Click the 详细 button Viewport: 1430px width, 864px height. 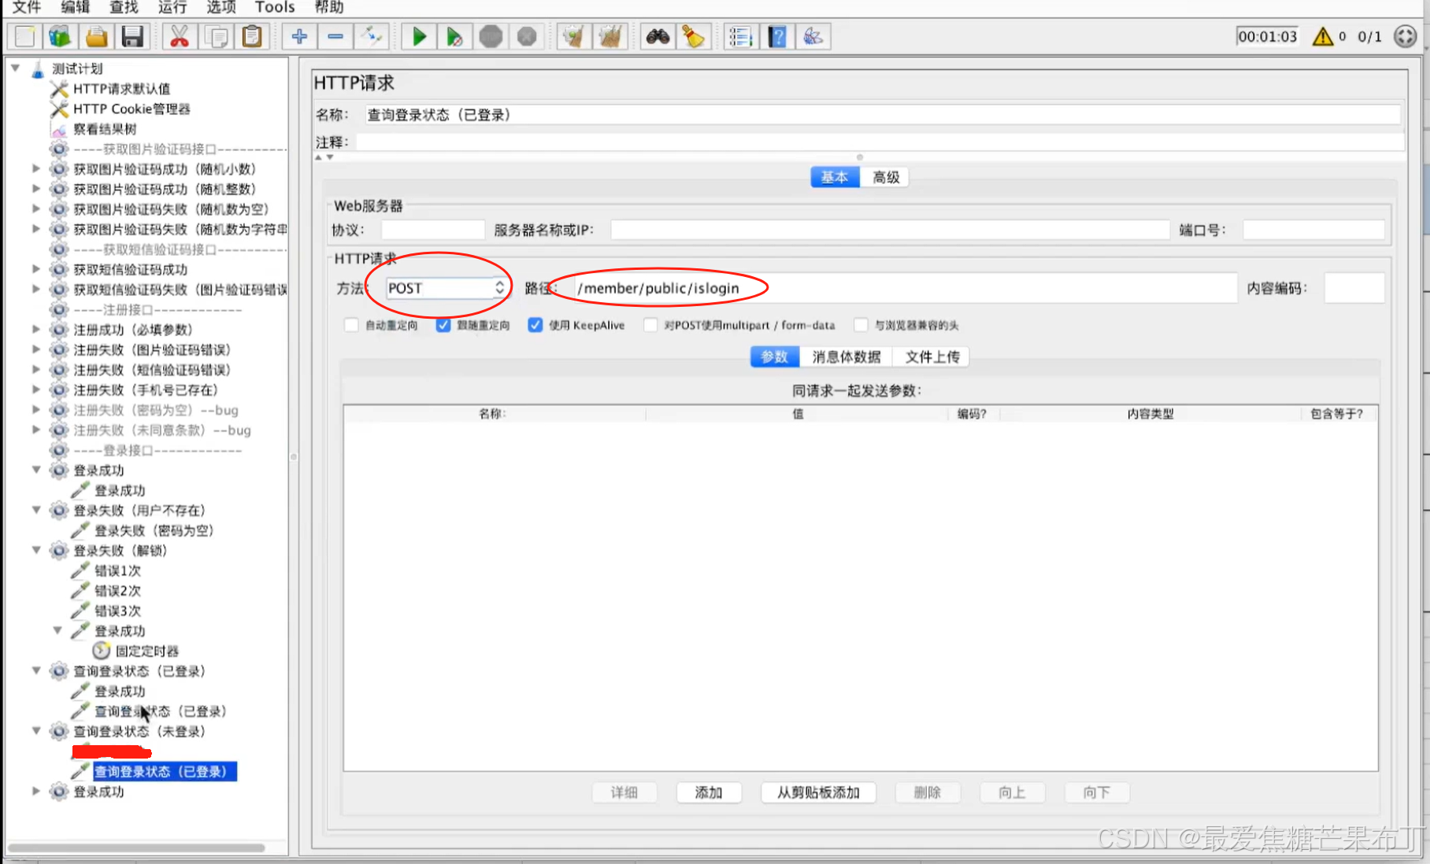(x=624, y=792)
